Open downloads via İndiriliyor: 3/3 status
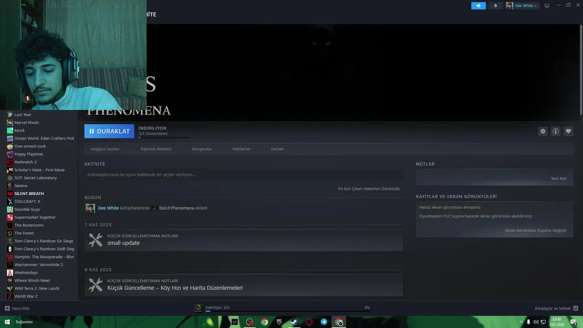This screenshot has width=583, height=328. tap(217, 307)
